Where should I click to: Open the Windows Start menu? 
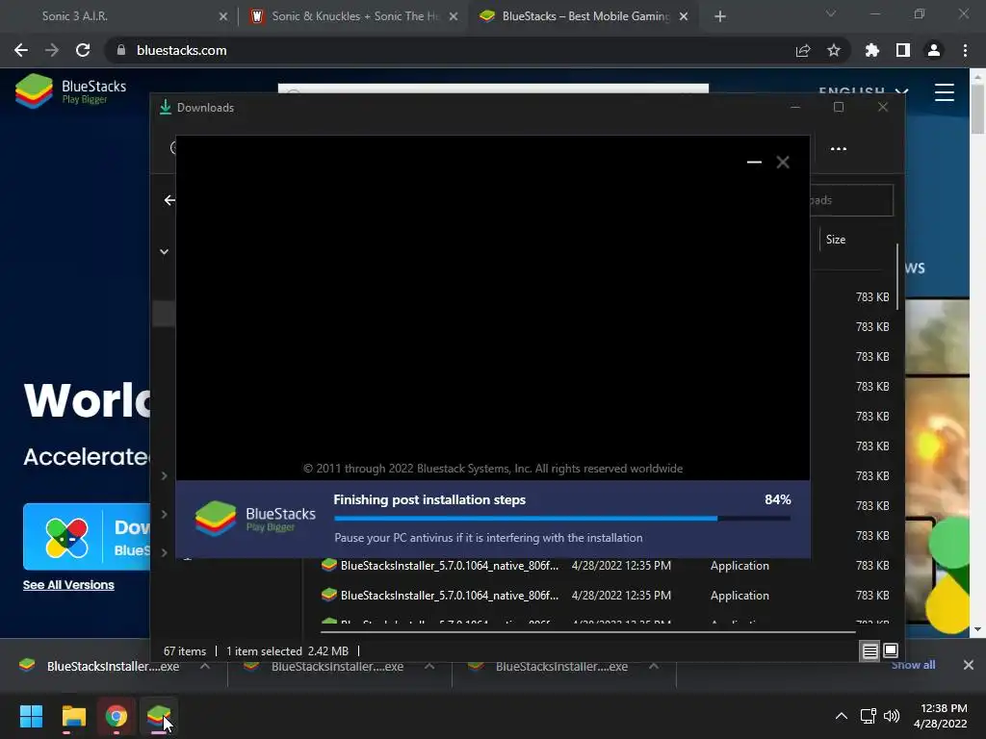(31, 716)
